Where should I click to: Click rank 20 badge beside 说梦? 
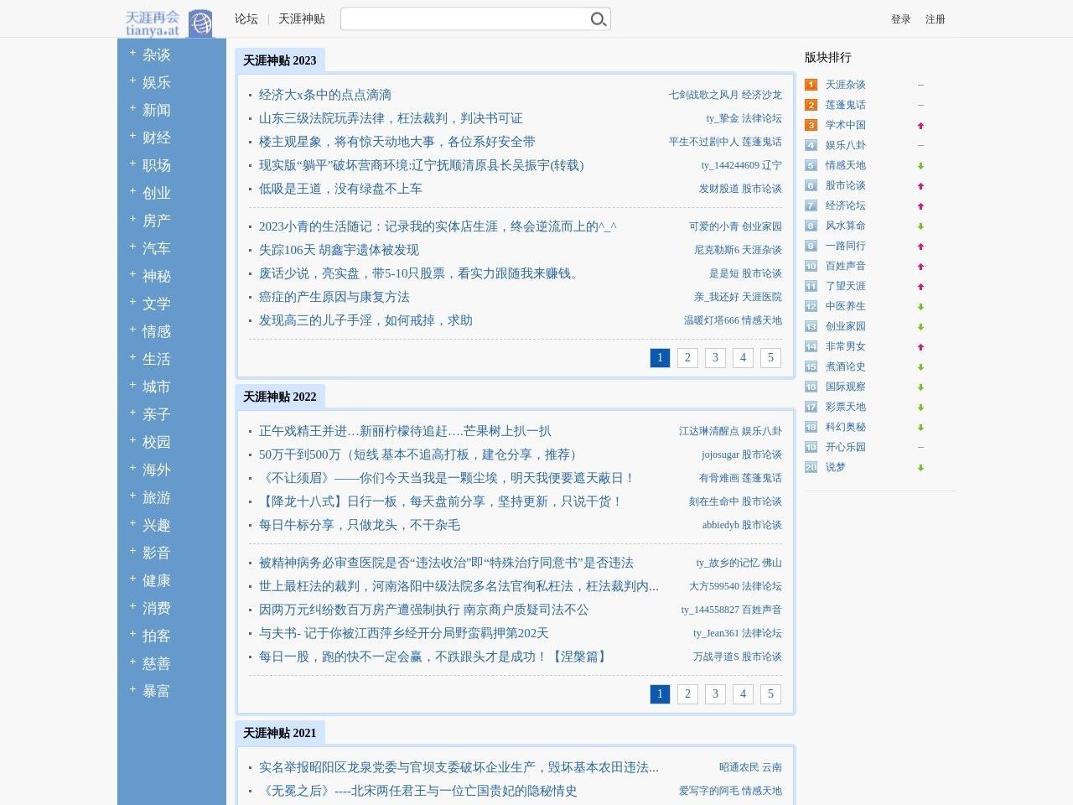[x=811, y=467]
